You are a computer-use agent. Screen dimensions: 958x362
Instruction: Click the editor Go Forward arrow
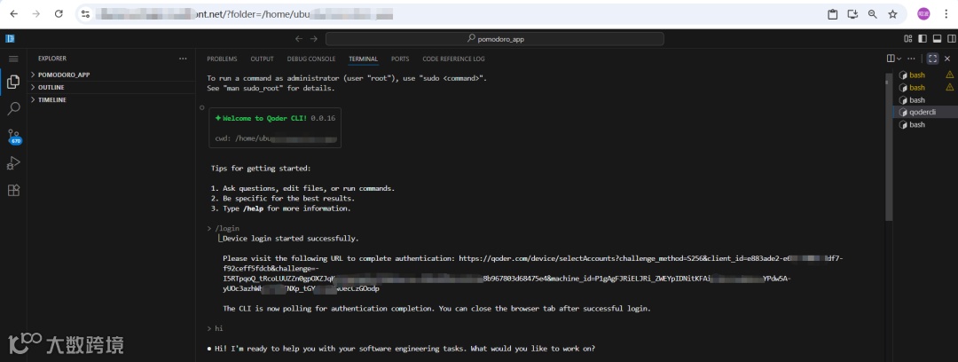click(313, 38)
